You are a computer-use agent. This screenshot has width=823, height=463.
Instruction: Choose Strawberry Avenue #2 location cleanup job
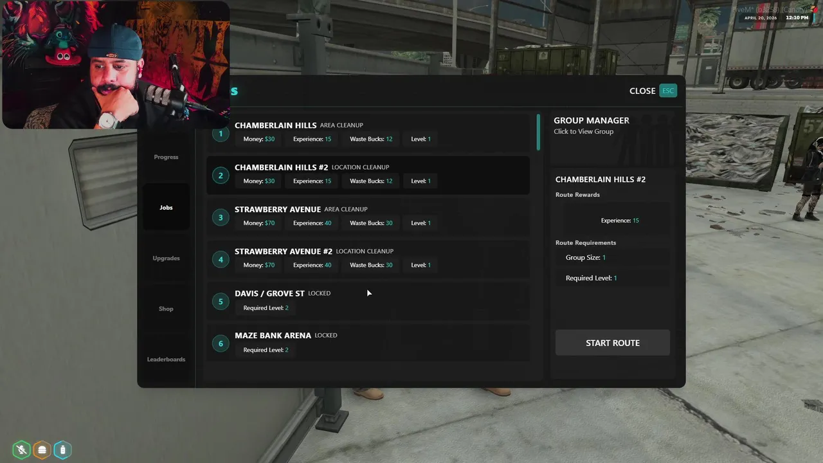pyautogui.click(x=368, y=259)
